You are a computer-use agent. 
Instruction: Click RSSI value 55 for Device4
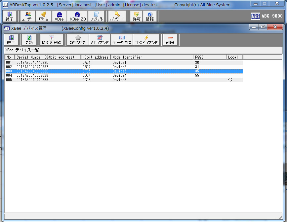click(x=197, y=75)
